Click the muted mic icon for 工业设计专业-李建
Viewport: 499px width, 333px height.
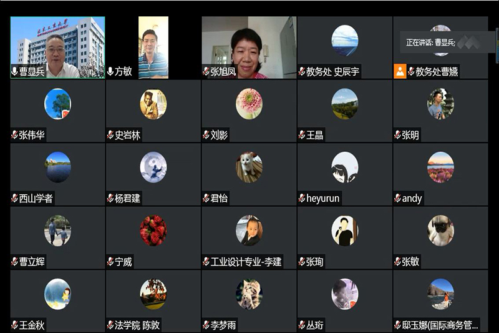coord(206,262)
